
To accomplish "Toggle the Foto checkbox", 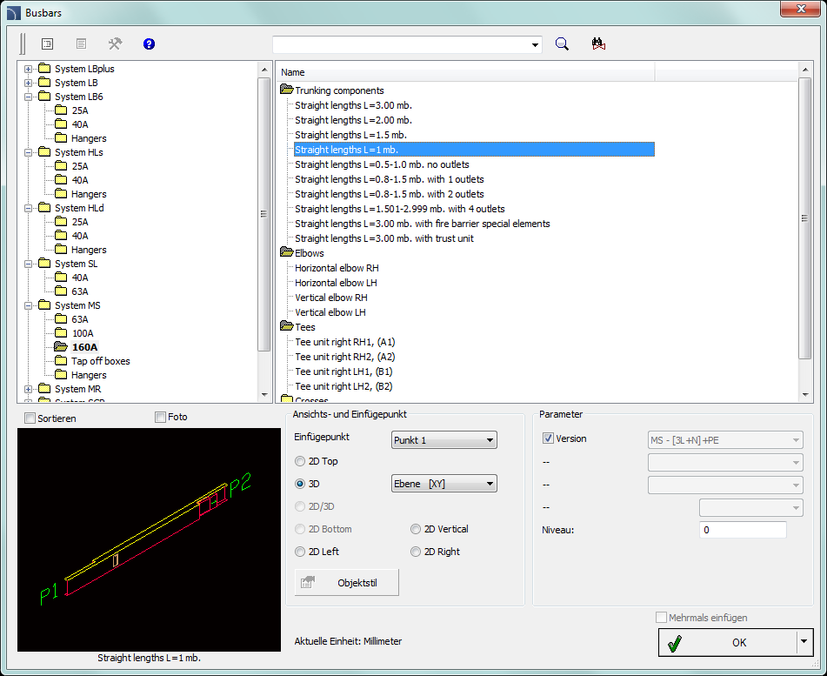I will point(160,418).
